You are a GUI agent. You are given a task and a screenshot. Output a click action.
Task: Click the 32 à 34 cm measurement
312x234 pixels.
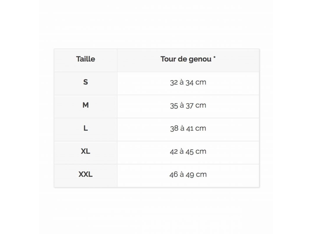click(x=188, y=82)
